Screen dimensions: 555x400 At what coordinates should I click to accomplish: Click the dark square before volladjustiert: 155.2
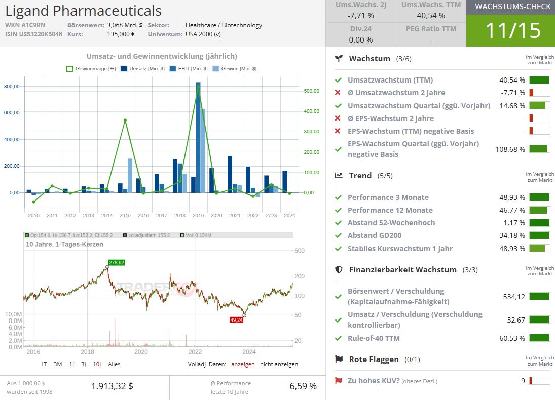click(125, 235)
